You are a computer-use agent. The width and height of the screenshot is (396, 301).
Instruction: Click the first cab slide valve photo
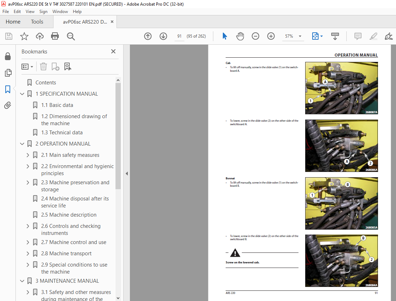[x=341, y=88]
